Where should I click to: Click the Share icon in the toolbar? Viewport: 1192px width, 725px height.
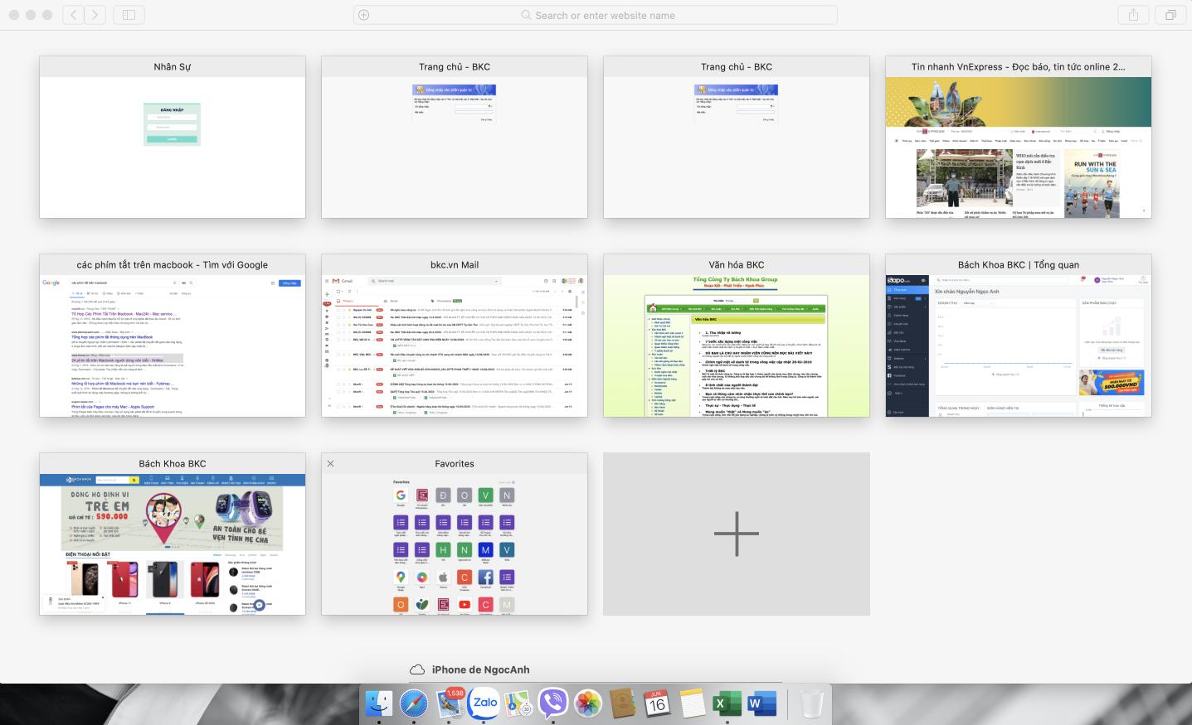[1133, 15]
